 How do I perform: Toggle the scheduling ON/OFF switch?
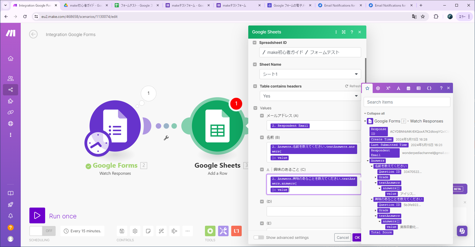pos(43,231)
